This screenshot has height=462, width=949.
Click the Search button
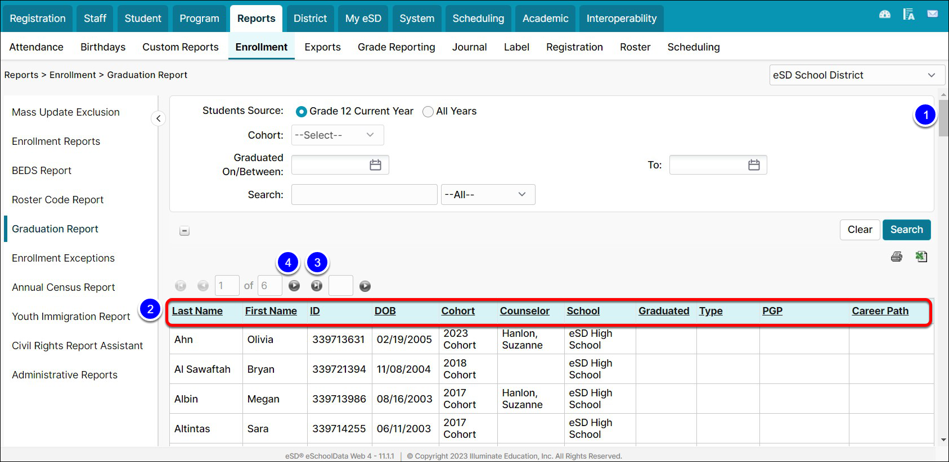coord(906,230)
